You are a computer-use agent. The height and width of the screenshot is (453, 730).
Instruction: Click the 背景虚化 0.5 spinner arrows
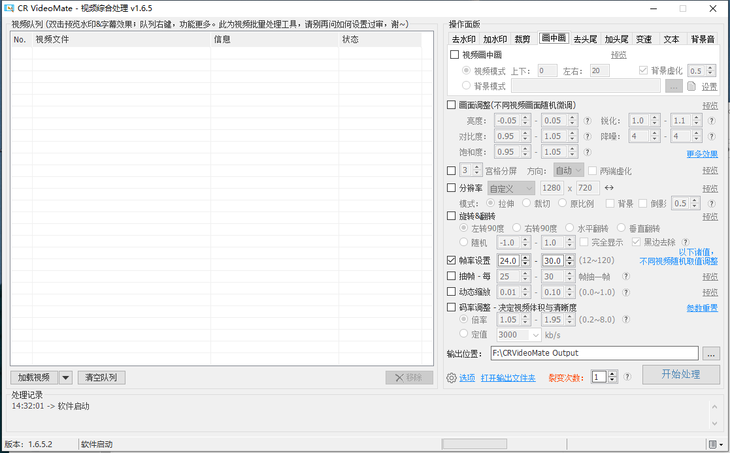[710, 70]
